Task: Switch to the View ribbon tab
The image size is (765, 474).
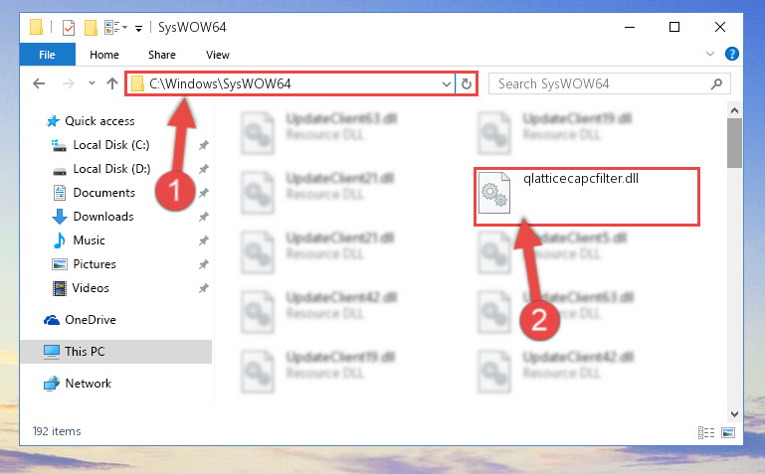Action: tap(218, 55)
